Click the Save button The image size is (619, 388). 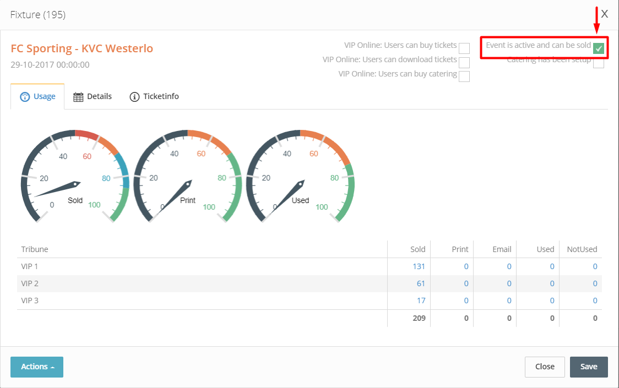click(589, 367)
